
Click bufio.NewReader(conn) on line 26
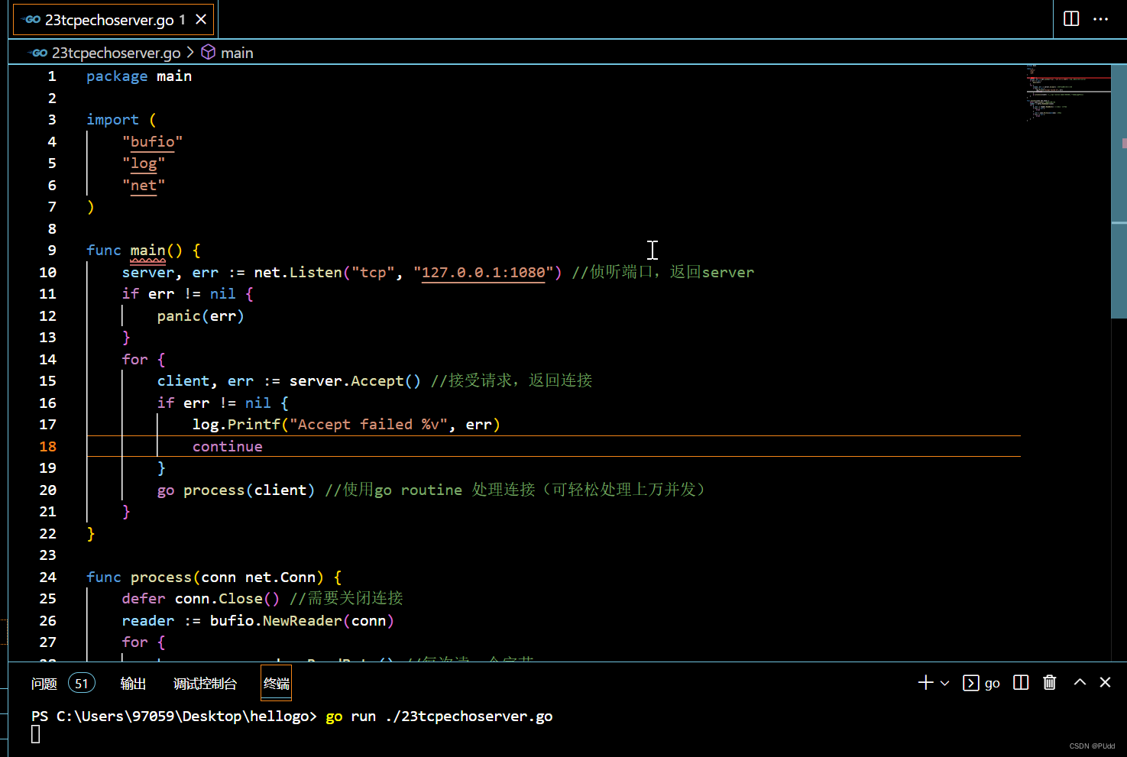coord(302,621)
